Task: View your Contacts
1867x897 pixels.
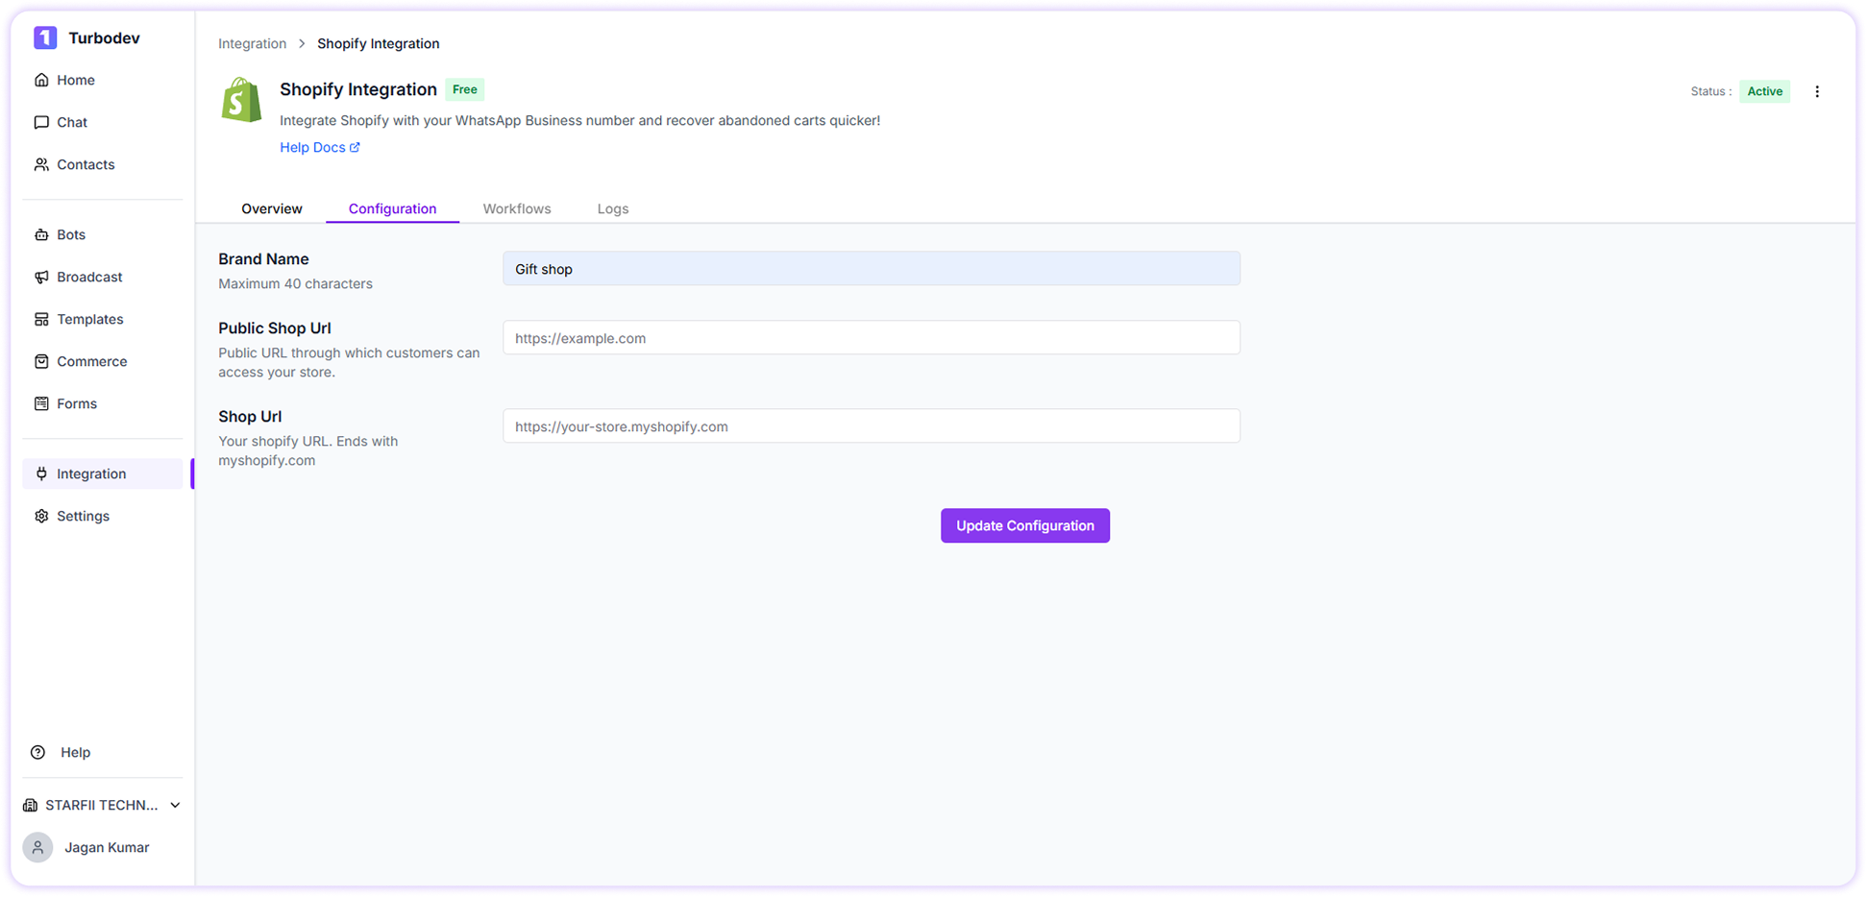Action: [85, 164]
